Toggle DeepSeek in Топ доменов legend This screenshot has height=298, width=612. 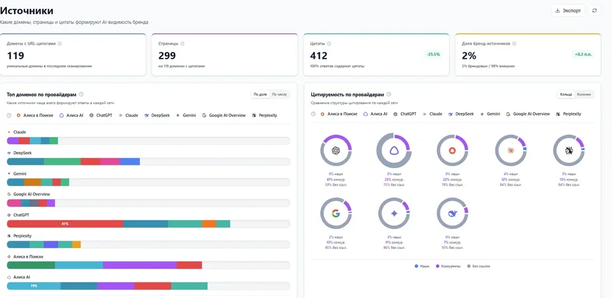click(157, 116)
